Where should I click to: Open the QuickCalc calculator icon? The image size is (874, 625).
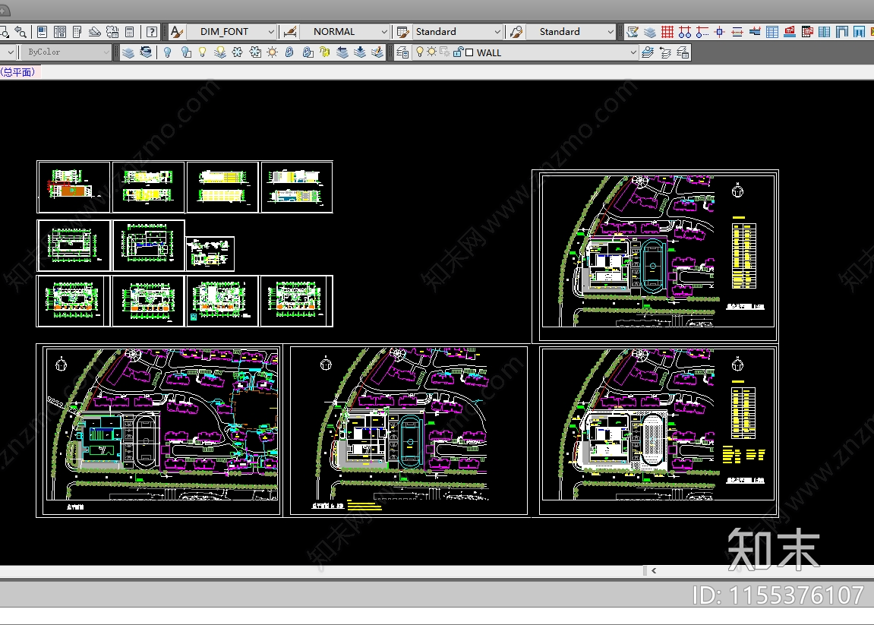click(x=129, y=32)
